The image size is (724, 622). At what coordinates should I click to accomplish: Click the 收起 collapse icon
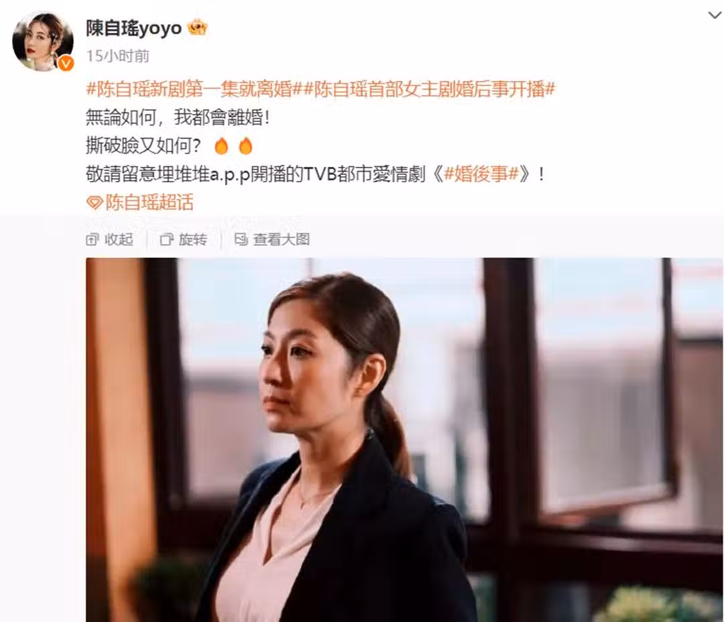point(93,239)
